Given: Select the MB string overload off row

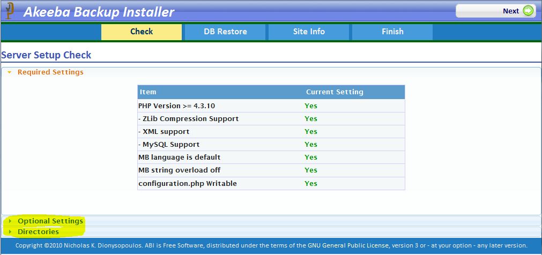Looking at the screenshot, I should click(271, 170).
